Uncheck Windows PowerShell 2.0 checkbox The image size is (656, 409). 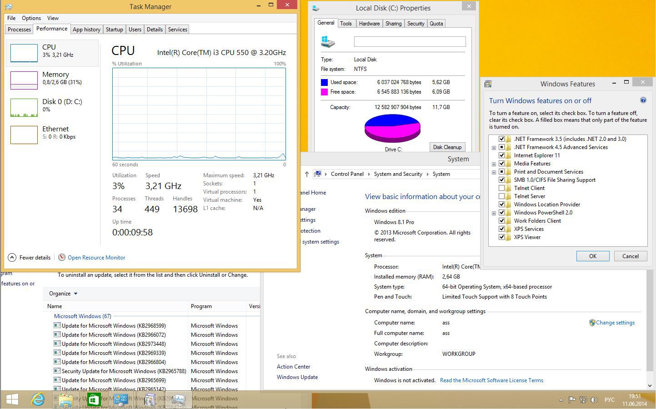pyautogui.click(x=501, y=213)
